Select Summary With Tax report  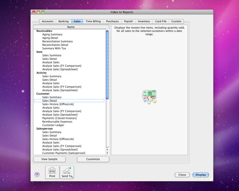(54, 49)
